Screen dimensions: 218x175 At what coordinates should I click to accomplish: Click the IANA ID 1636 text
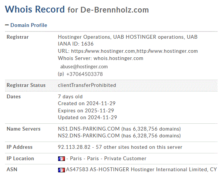(76, 44)
